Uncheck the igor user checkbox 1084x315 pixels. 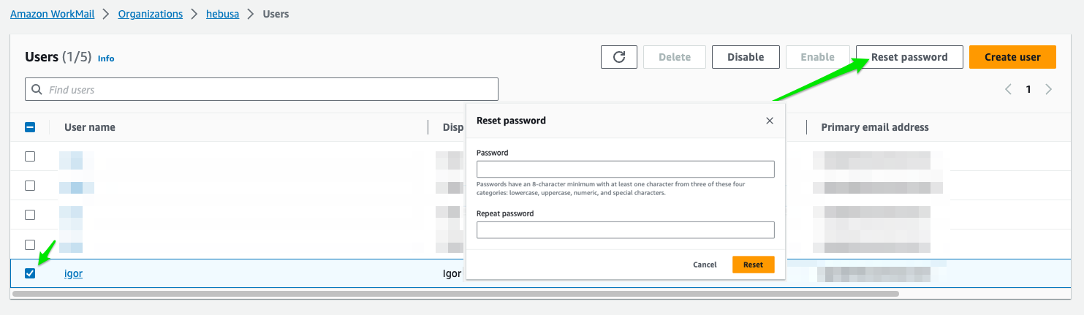pyautogui.click(x=30, y=273)
